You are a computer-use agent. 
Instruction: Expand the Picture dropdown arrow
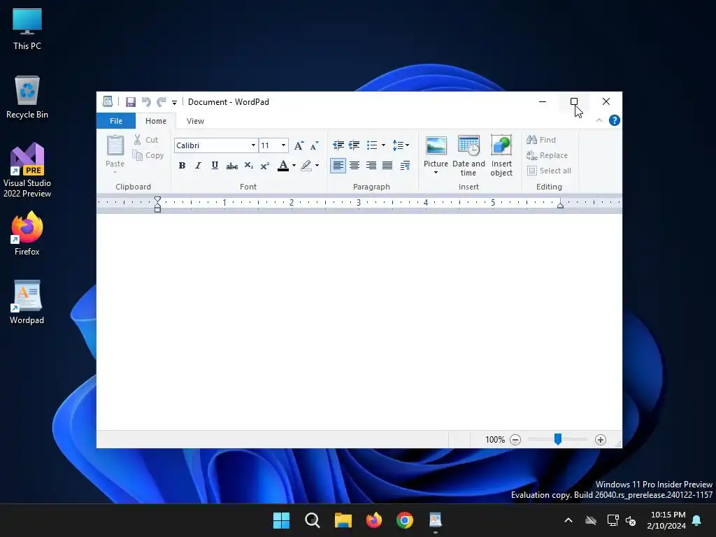436,173
